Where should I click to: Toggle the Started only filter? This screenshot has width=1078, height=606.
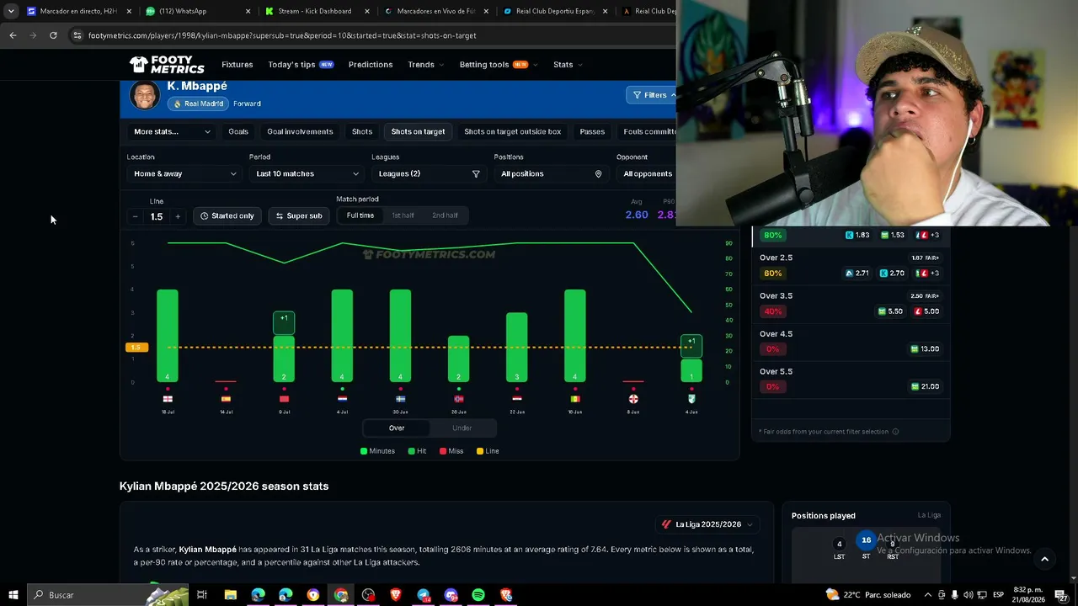pos(227,216)
